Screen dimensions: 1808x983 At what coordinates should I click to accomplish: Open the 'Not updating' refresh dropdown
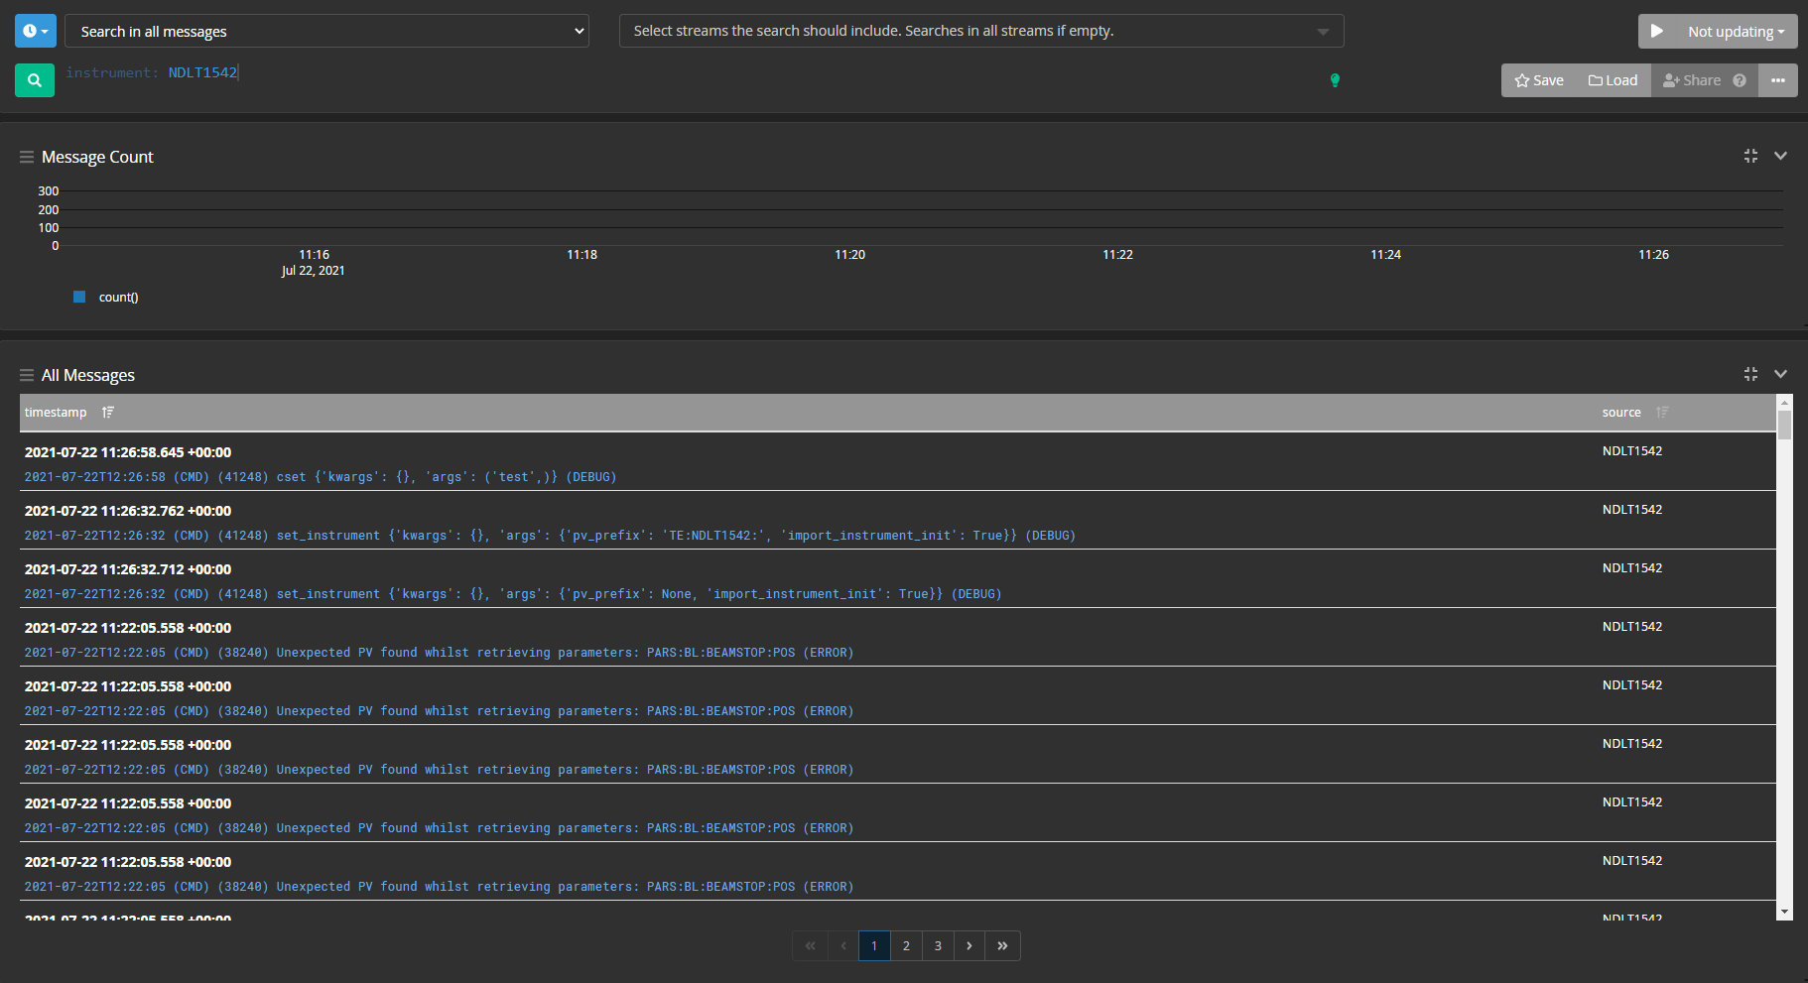click(x=1737, y=31)
